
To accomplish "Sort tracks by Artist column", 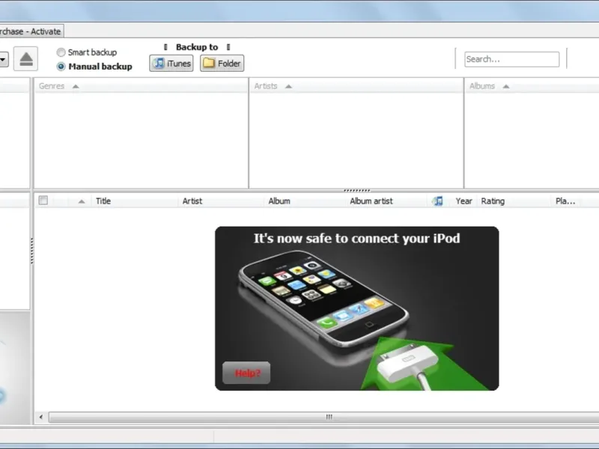I will [x=221, y=201].
